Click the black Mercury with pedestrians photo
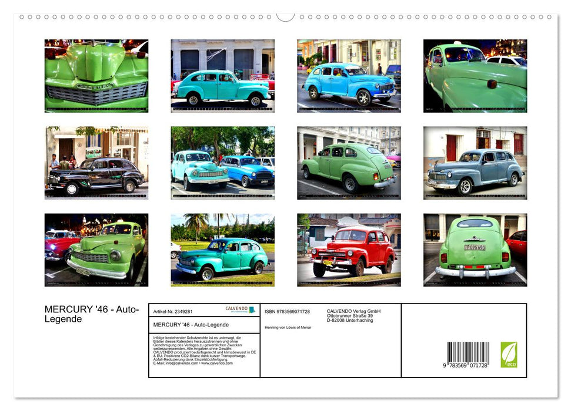 coord(96,163)
